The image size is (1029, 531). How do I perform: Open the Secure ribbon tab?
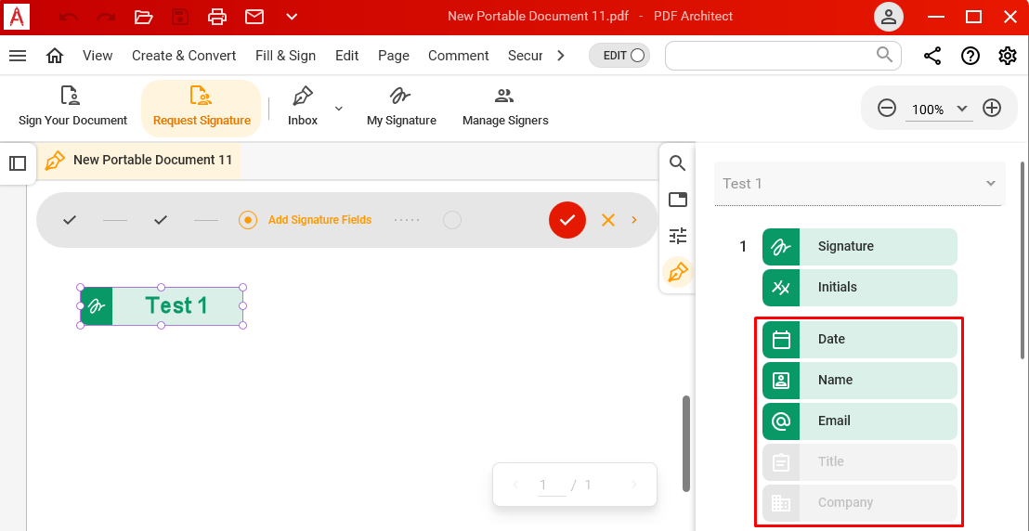pos(526,56)
